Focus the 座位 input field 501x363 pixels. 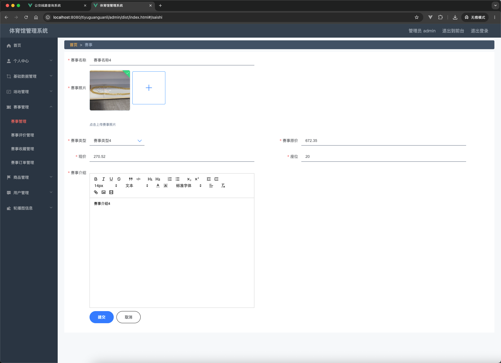(384, 157)
